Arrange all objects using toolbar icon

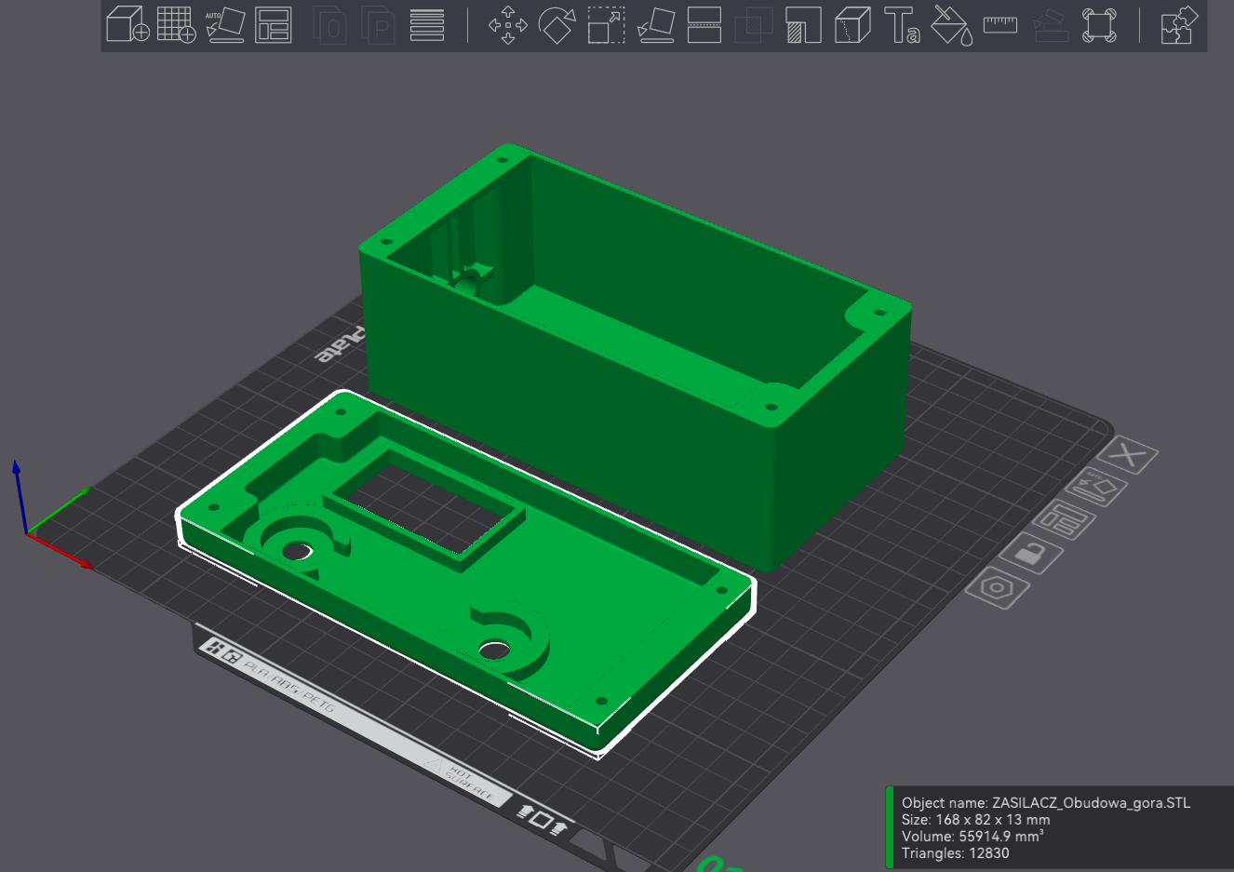274,25
